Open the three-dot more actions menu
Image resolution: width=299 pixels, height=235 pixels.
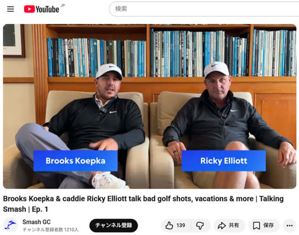289,226
